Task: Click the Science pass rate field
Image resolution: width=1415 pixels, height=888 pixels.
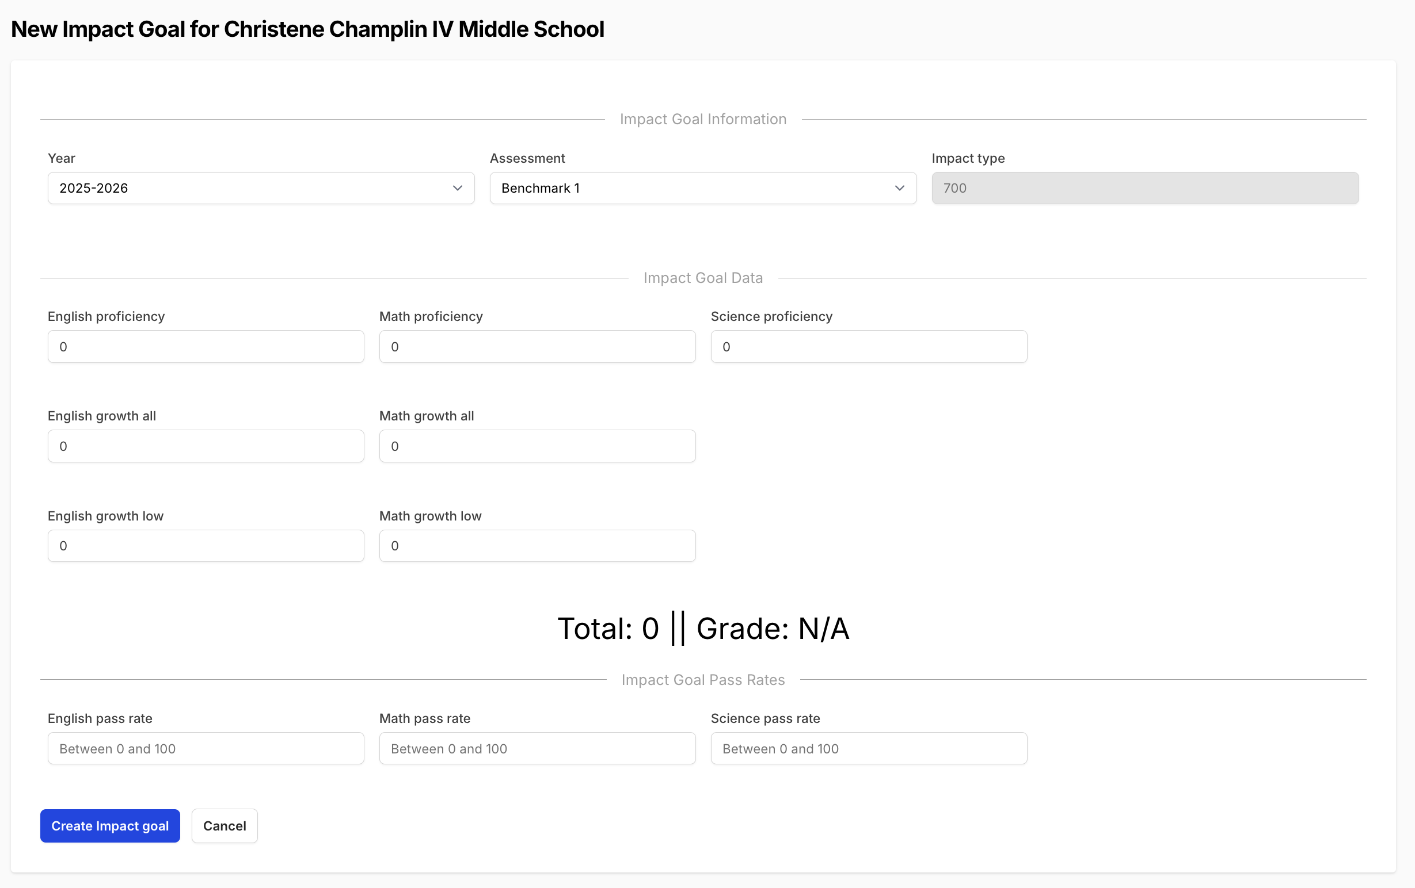Action: coord(869,748)
